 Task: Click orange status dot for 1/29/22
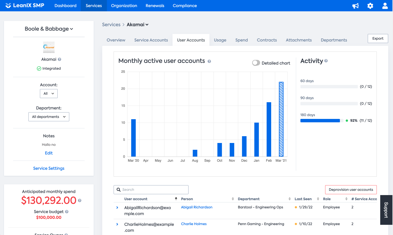tap(296, 207)
